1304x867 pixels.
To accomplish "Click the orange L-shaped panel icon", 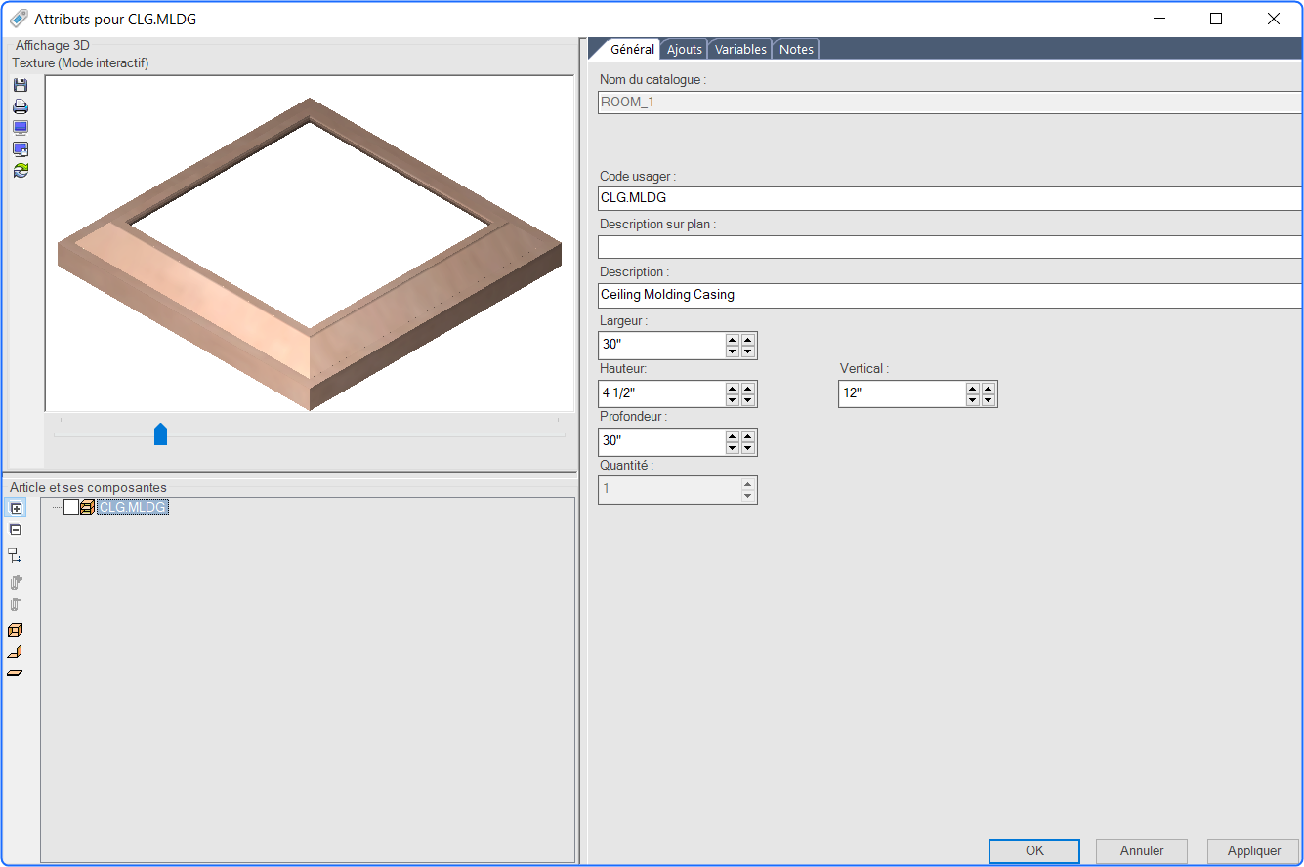I will pos(15,652).
